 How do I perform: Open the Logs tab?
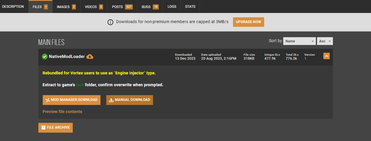172,7
